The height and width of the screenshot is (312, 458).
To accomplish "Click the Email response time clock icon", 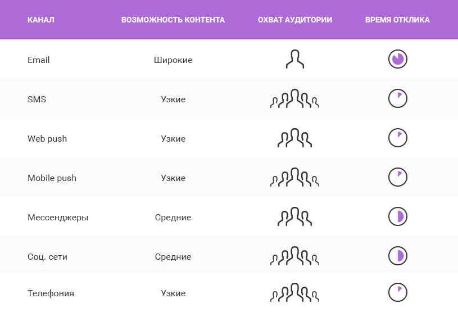I will click(x=398, y=59).
